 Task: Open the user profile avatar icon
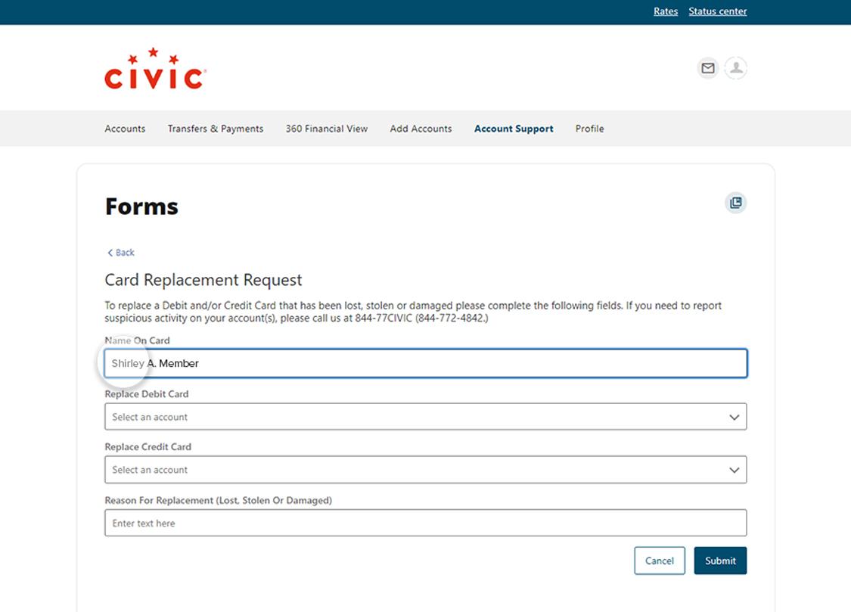pos(735,68)
